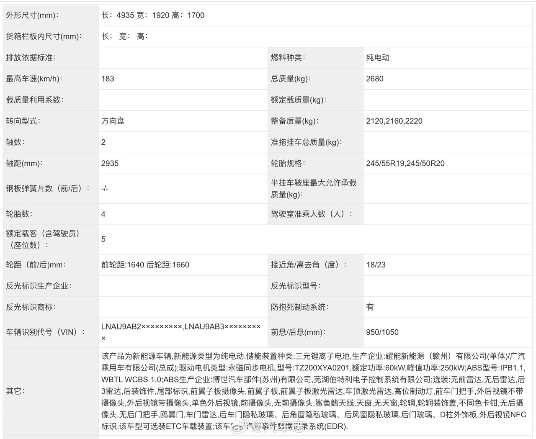Click the 接近角/离去角（度） label
Viewport: 536px width, 439px height.
click(x=309, y=264)
